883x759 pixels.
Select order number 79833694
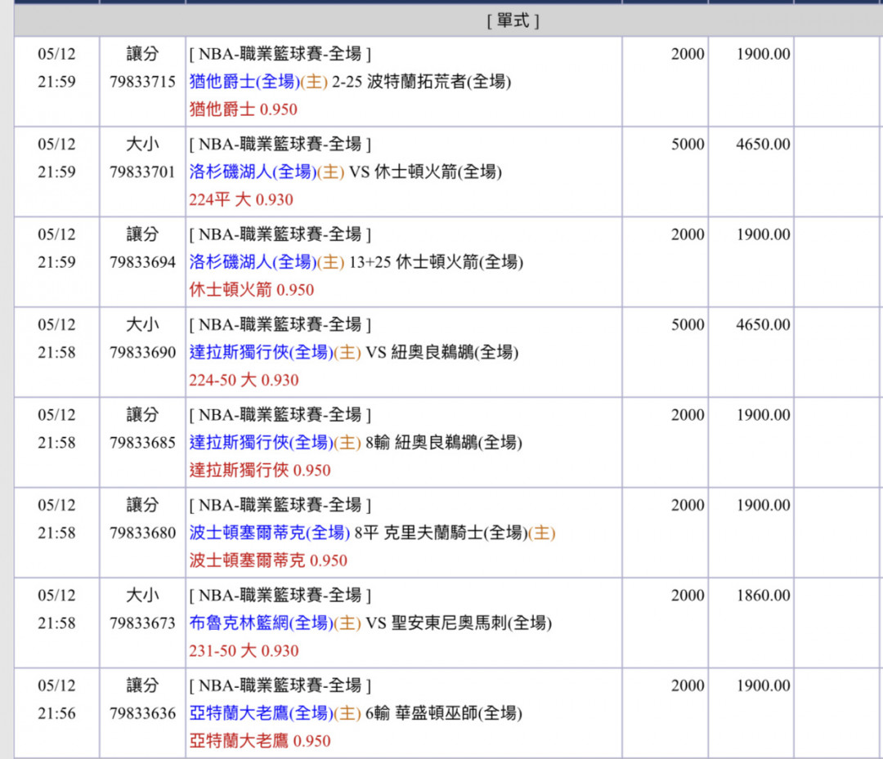pyautogui.click(x=142, y=262)
